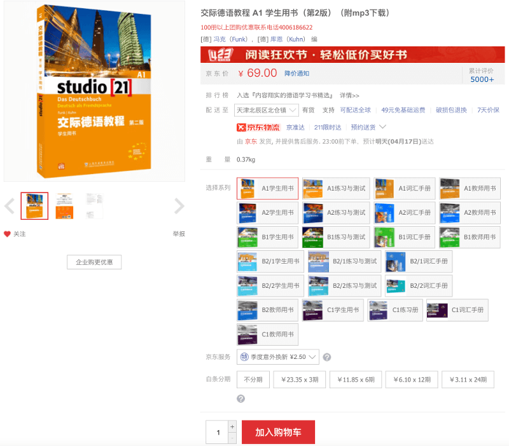The height and width of the screenshot is (446, 509).
Task: Select ¥23.35 x 3期 installment
Action: pyautogui.click(x=299, y=379)
